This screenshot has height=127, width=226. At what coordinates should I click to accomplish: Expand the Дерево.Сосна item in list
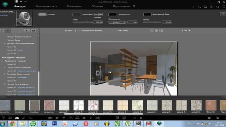tap(4, 43)
